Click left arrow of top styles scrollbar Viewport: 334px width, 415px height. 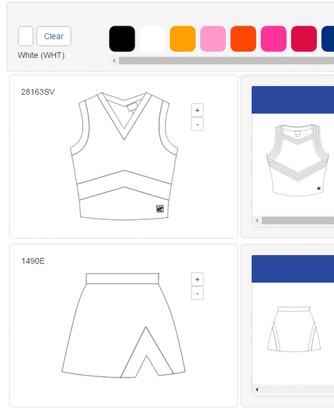click(x=257, y=220)
